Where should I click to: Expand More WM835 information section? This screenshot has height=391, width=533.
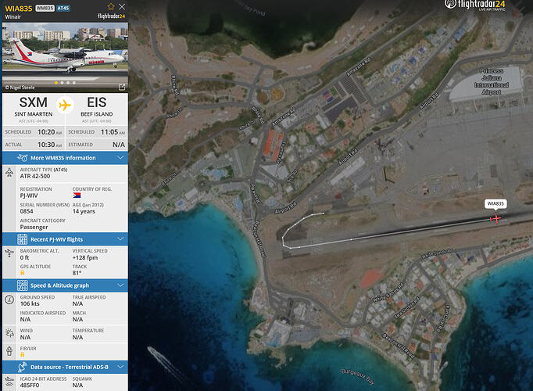point(66,158)
